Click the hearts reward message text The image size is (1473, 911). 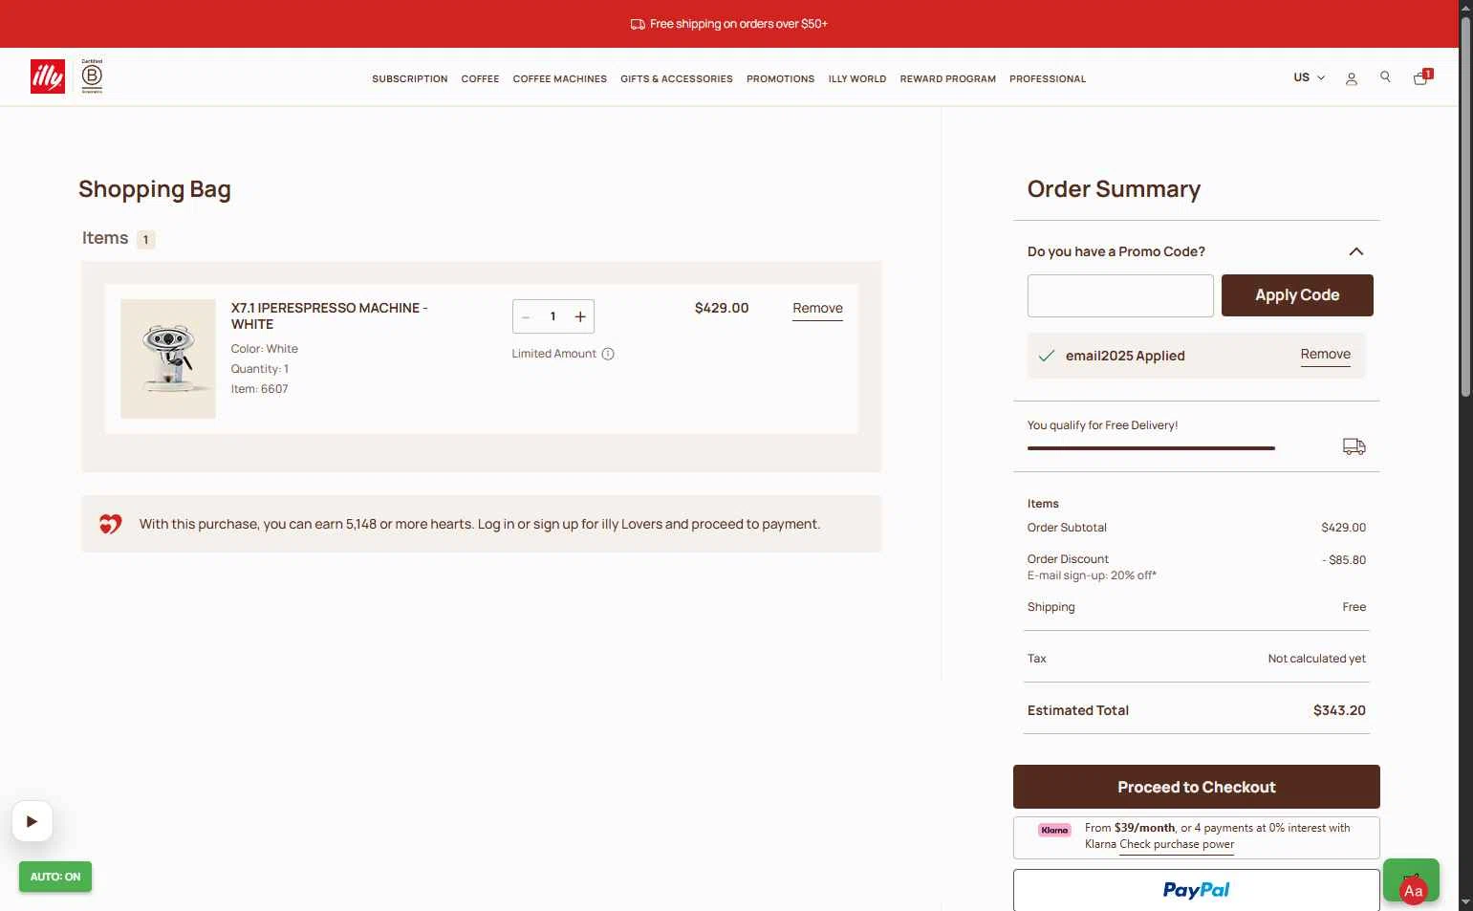point(480,524)
